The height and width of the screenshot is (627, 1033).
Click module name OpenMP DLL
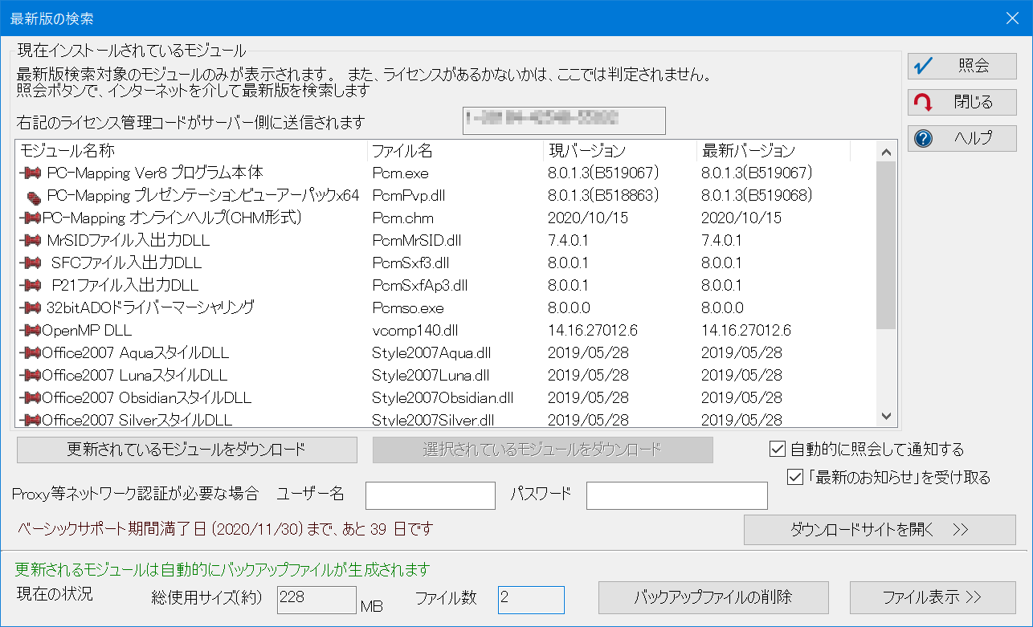(87, 330)
